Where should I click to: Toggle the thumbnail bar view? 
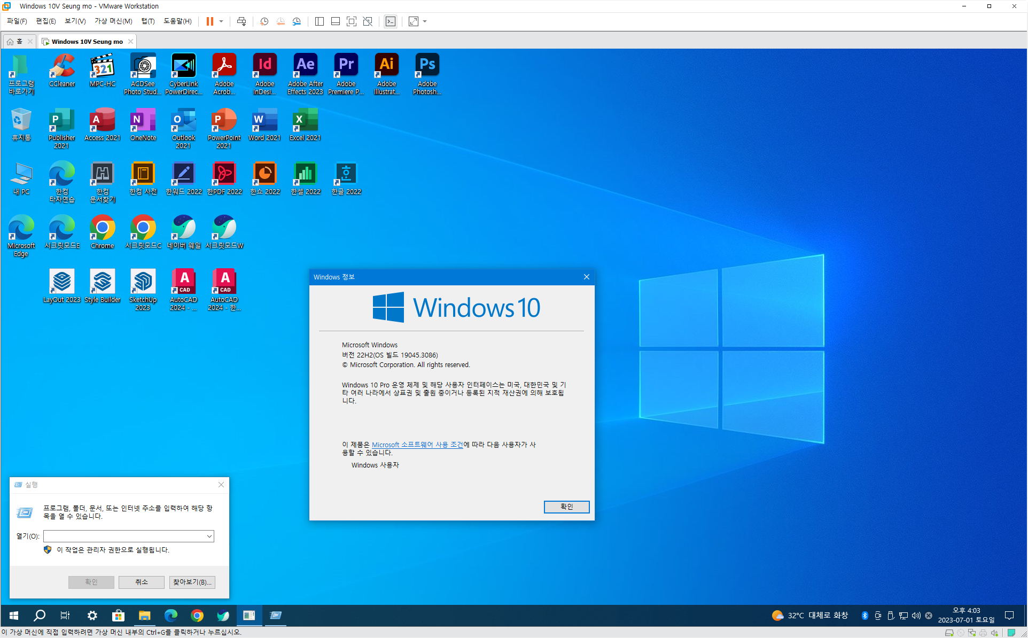pyautogui.click(x=336, y=21)
